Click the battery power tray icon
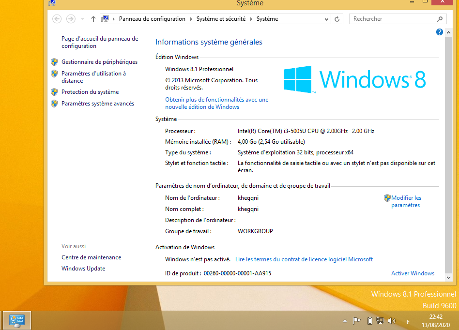This screenshot has width=459, height=330. pyautogui.click(x=370, y=321)
